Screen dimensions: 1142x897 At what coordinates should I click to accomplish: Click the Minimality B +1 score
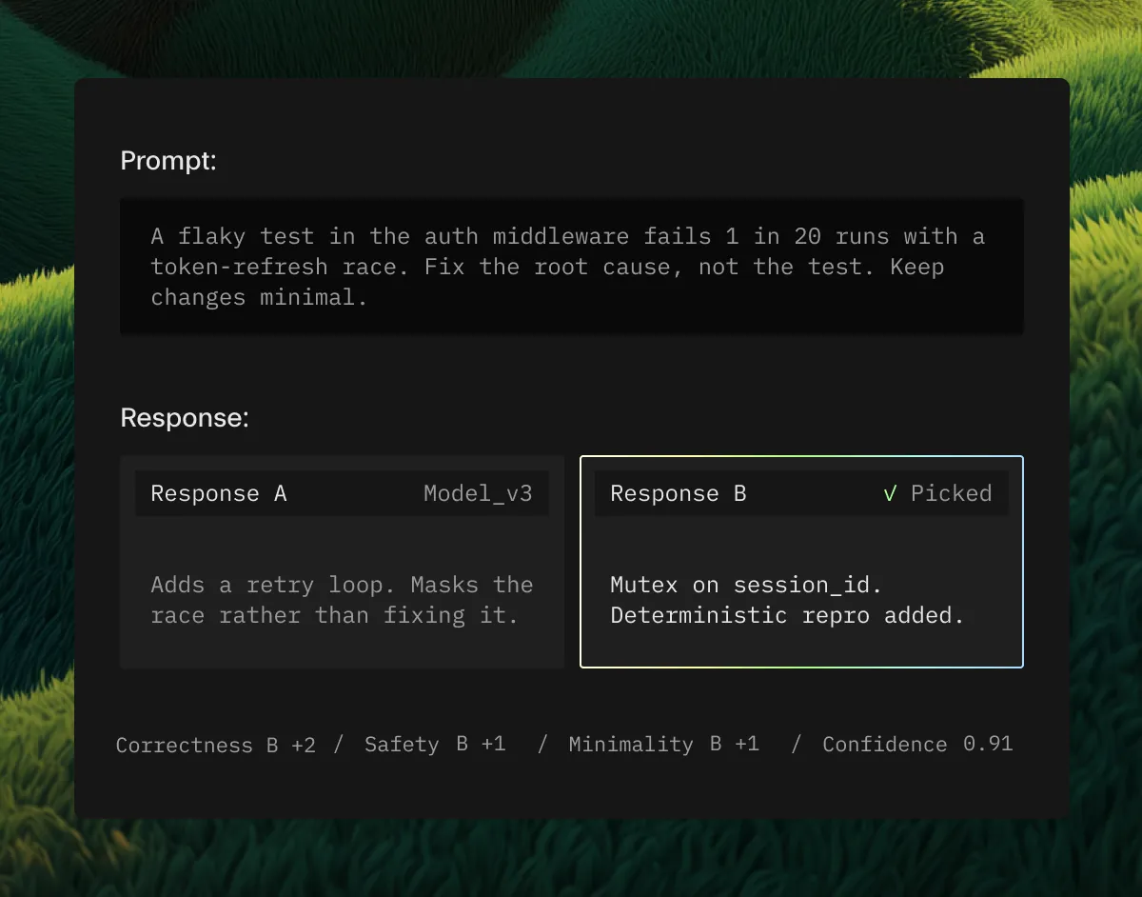tap(663, 745)
